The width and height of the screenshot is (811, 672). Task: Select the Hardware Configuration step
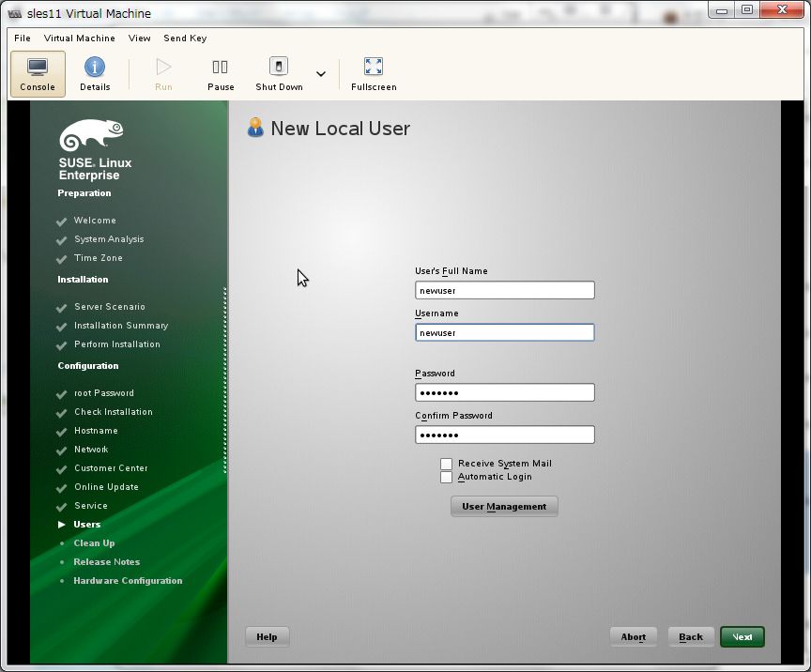pyautogui.click(x=128, y=581)
